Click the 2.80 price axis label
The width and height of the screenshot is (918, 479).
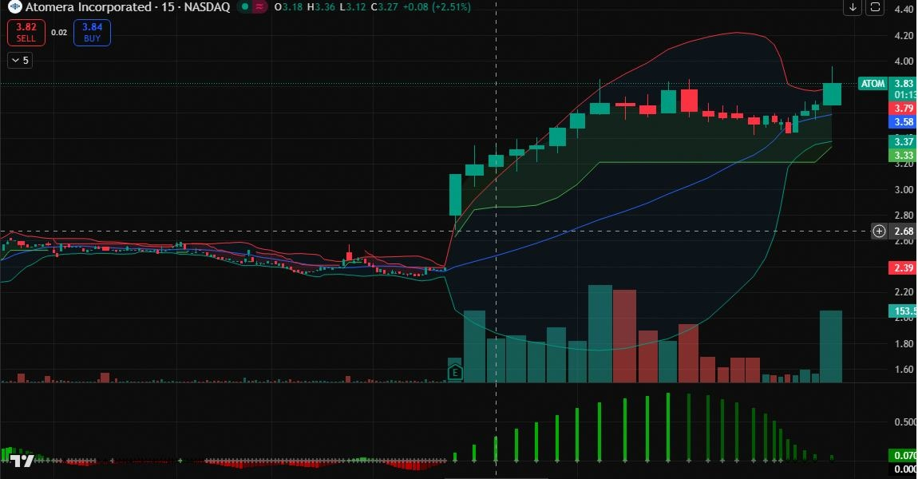(x=904, y=216)
